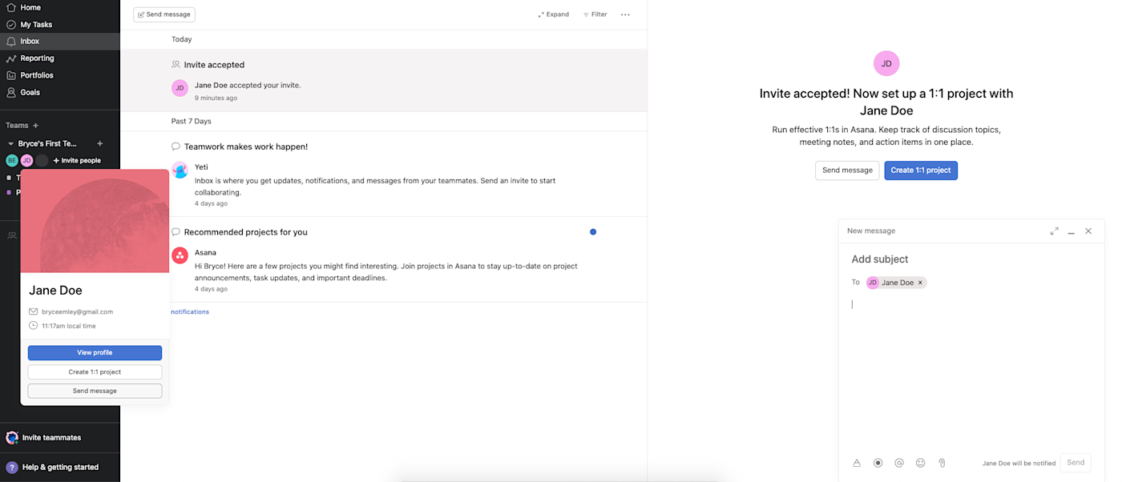Open the Invite accepted notification
Image resolution: width=1122 pixels, height=482 pixels.
tap(383, 80)
